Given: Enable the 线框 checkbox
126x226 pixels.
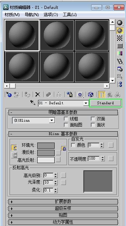Looking at the screenshot, I should click(x=66, y=119).
